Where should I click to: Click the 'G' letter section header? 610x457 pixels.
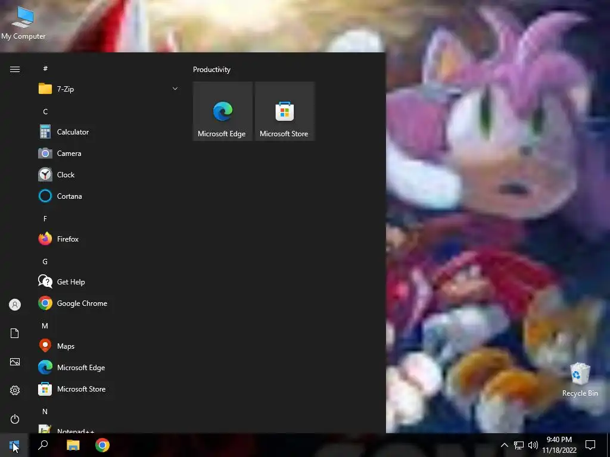point(45,262)
